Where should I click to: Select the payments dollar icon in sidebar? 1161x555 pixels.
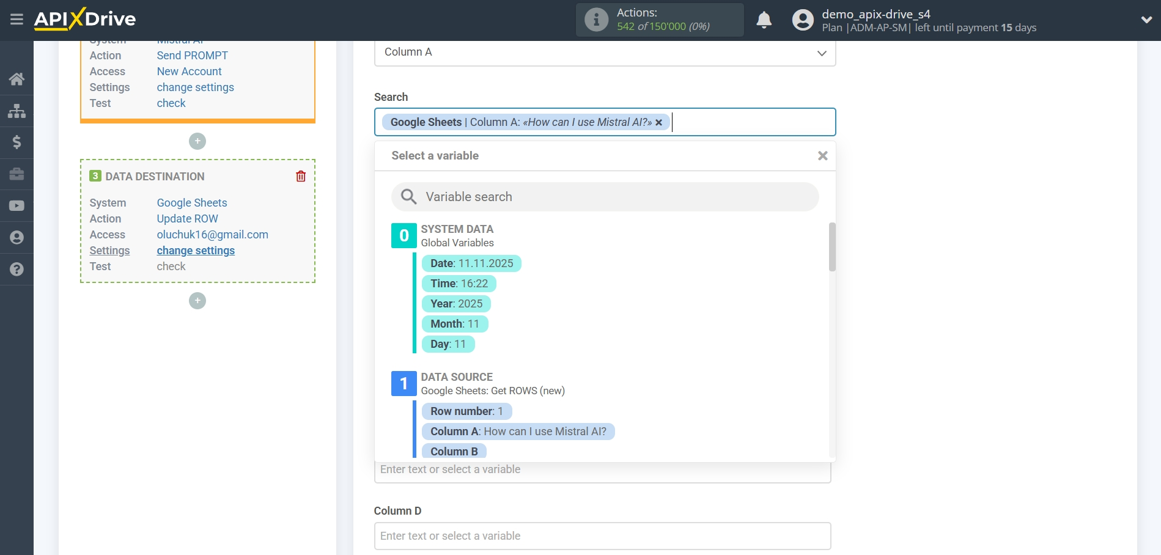(x=17, y=142)
